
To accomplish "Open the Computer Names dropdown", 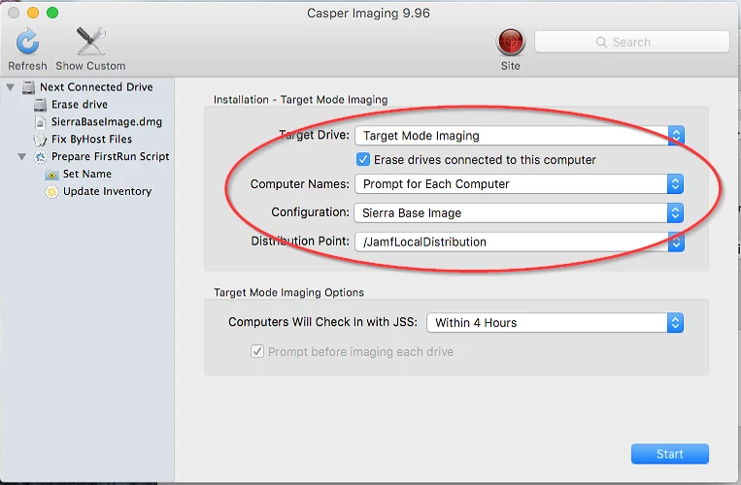I will (x=519, y=184).
